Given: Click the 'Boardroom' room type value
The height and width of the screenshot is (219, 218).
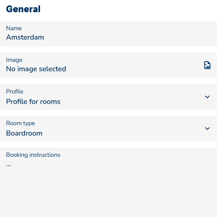Looking at the screenshot, I should click(24, 133).
